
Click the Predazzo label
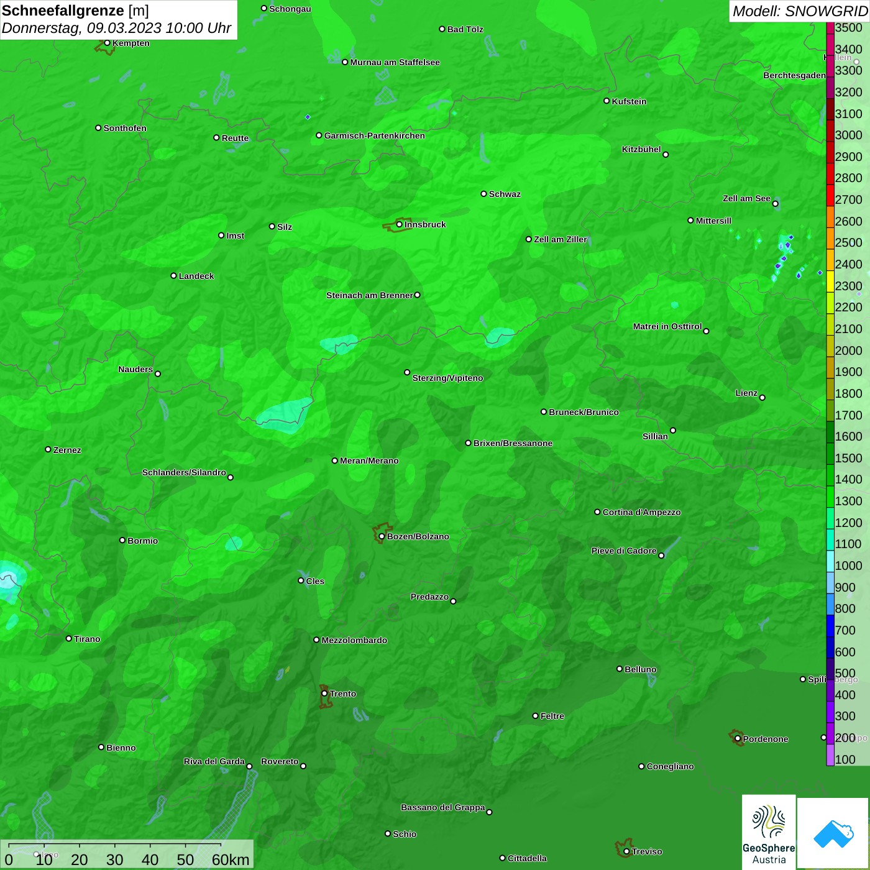coord(429,597)
